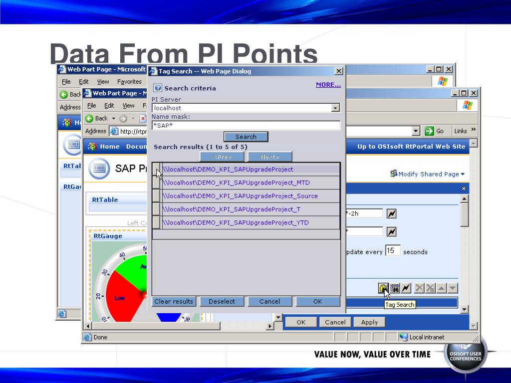Click IE icon in rear window status bar

62,314
